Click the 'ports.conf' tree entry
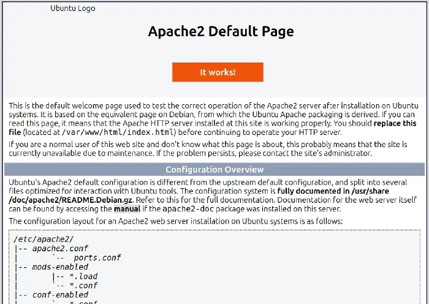This screenshot has width=429, height=304. tap(97, 258)
